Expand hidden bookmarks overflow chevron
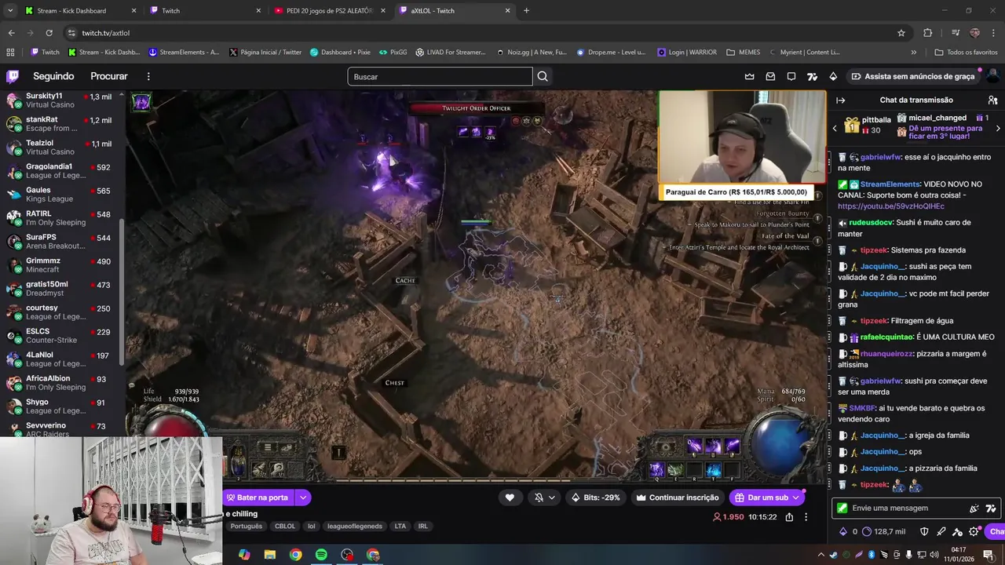 pyautogui.click(x=913, y=53)
